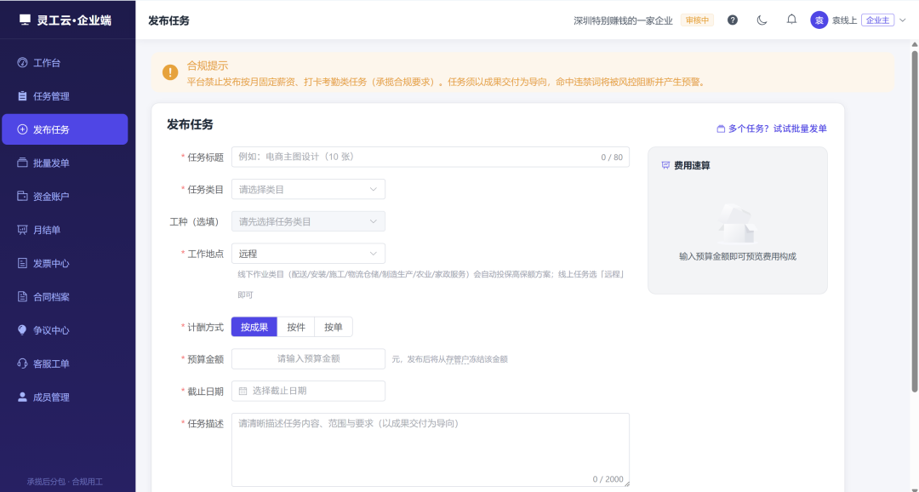Viewport: 919px width, 492px height.
Task: Click the 费用速算 header icon
Action: pos(665,165)
